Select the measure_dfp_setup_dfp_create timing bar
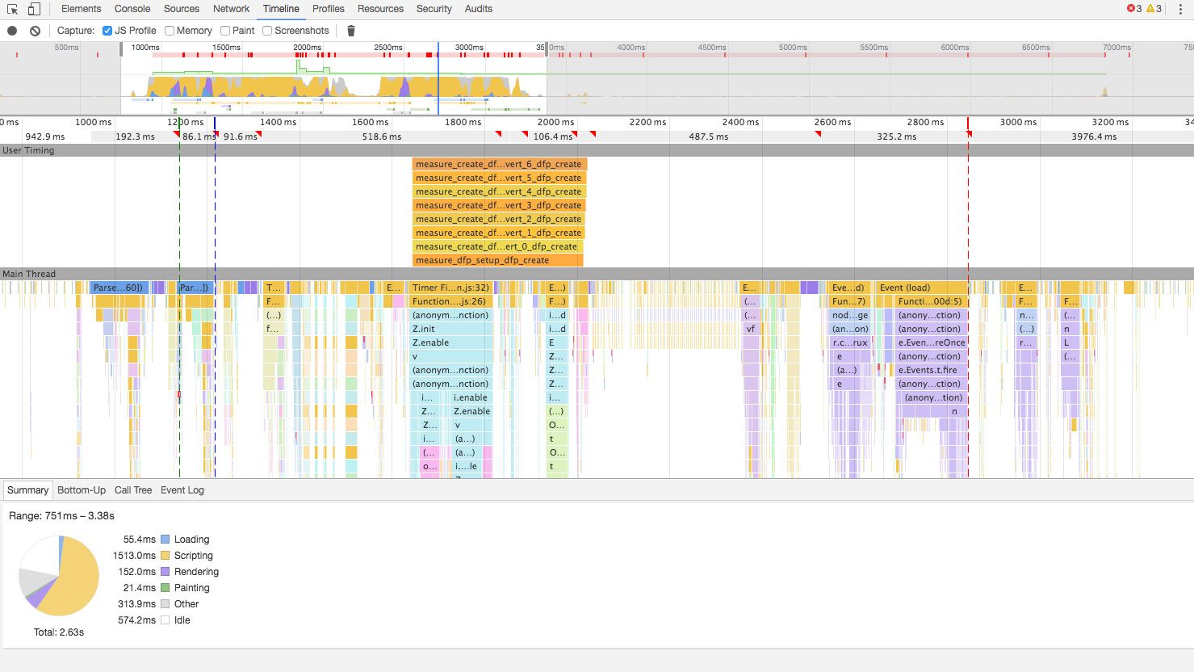The image size is (1194, 672). (497, 260)
